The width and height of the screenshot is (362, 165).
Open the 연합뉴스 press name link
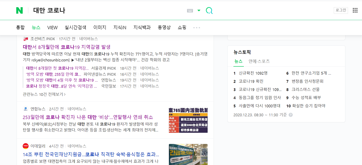pos(38,109)
